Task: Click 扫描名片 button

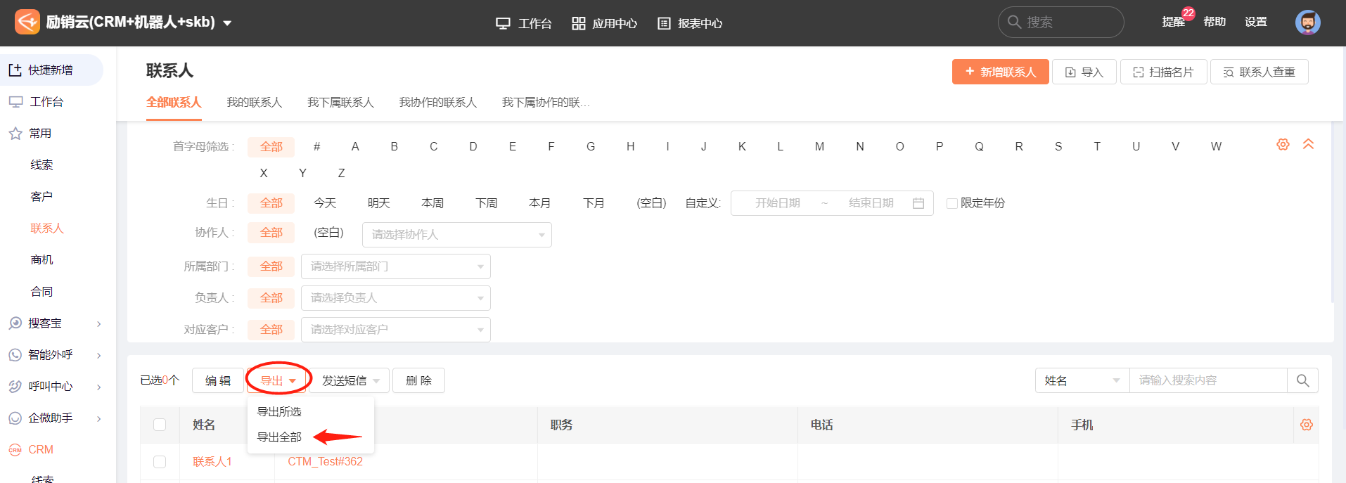Action: [x=1163, y=72]
